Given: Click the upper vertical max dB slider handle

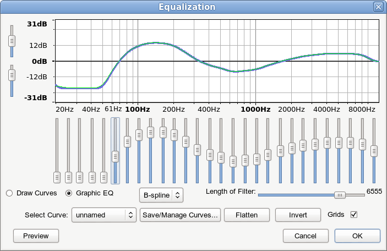Looking at the screenshot, I should (12, 41).
